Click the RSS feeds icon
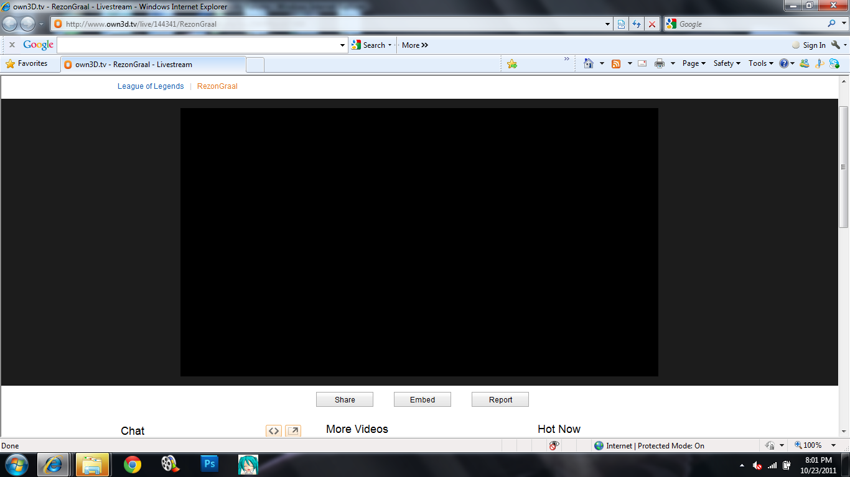Screen dimensions: 850x477 point(616,63)
